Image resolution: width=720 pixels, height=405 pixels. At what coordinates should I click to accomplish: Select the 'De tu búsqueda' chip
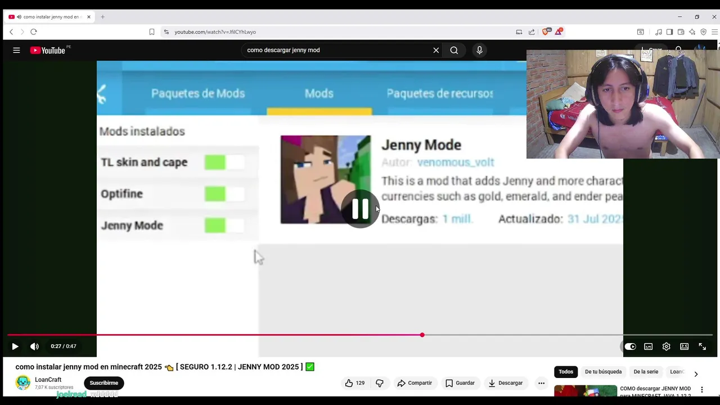pos(603,372)
